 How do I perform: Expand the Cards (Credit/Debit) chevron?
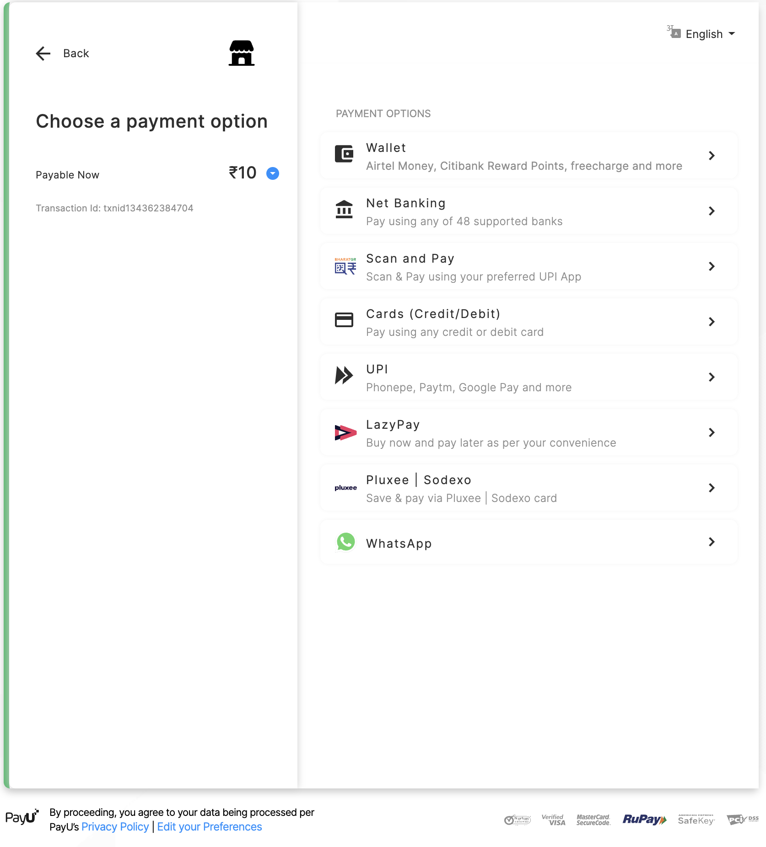712,322
